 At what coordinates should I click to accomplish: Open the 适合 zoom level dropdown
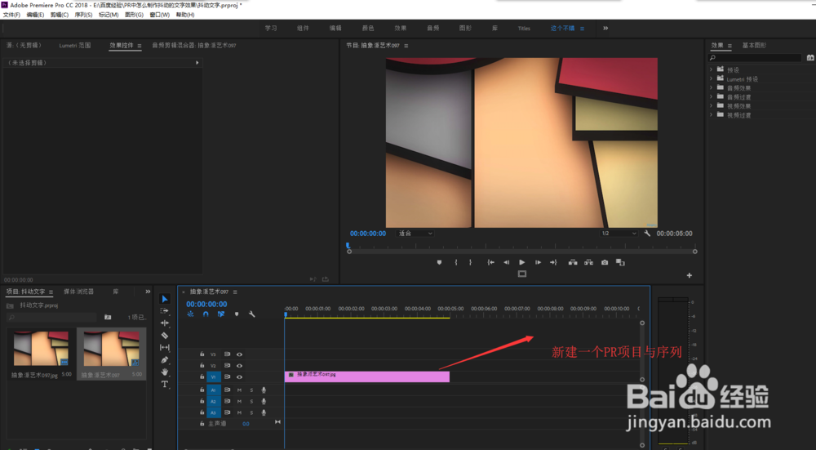(x=415, y=234)
